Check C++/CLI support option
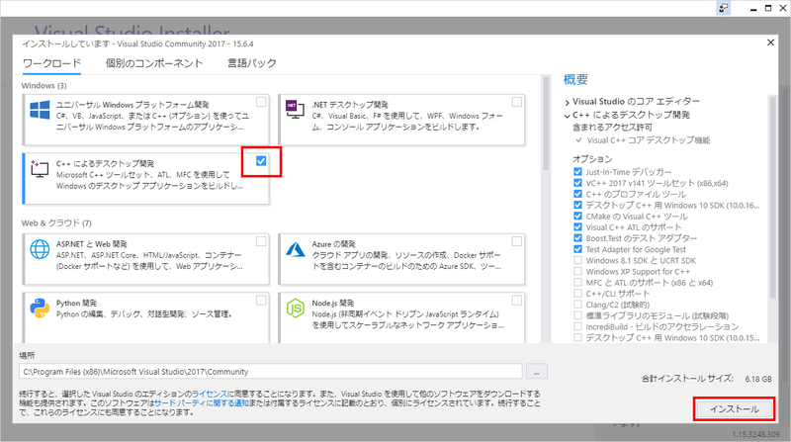 [x=577, y=294]
